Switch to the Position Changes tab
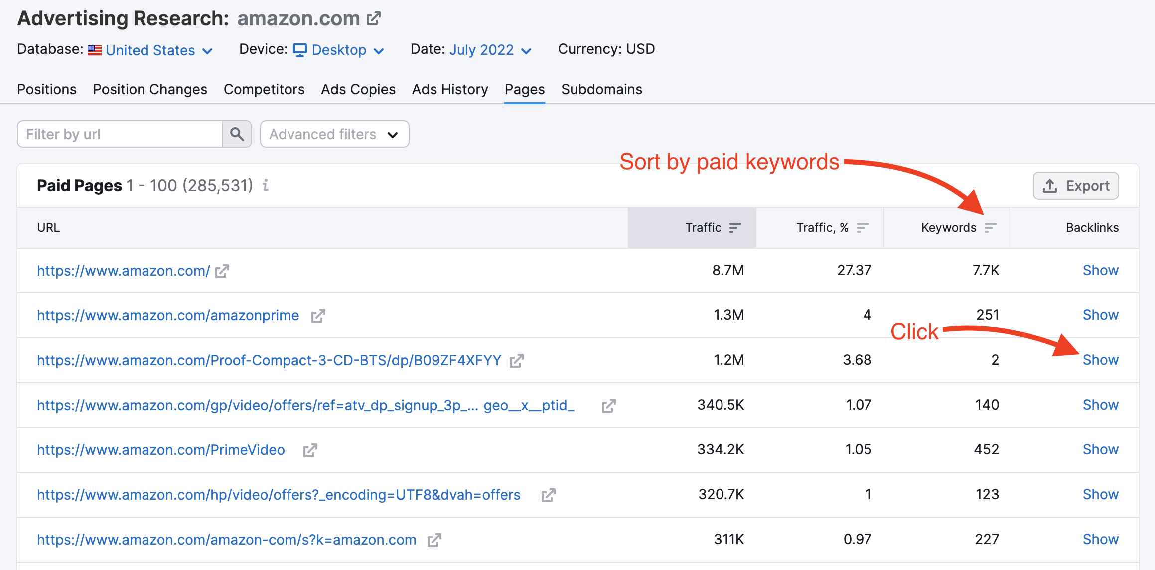Image resolution: width=1155 pixels, height=570 pixels. click(150, 89)
